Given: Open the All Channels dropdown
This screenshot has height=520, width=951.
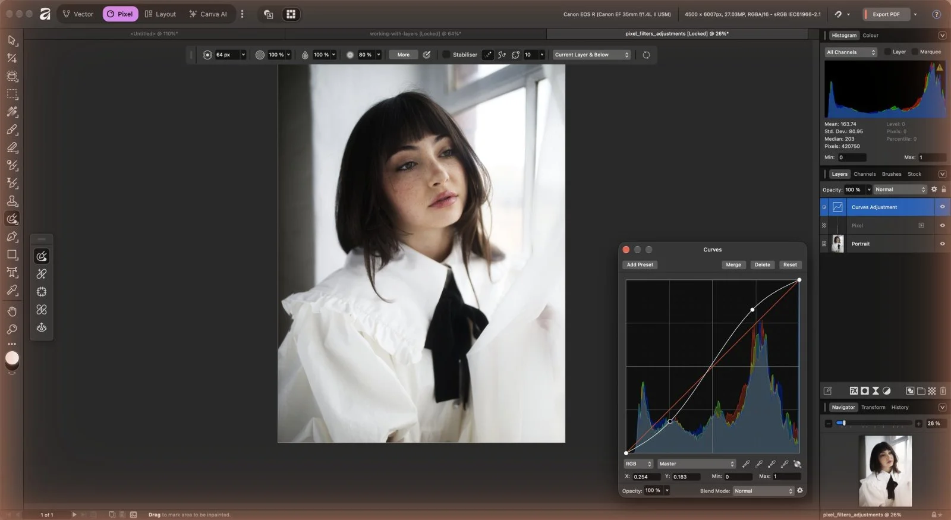Looking at the screenshot, I should [x=851, y=52].
